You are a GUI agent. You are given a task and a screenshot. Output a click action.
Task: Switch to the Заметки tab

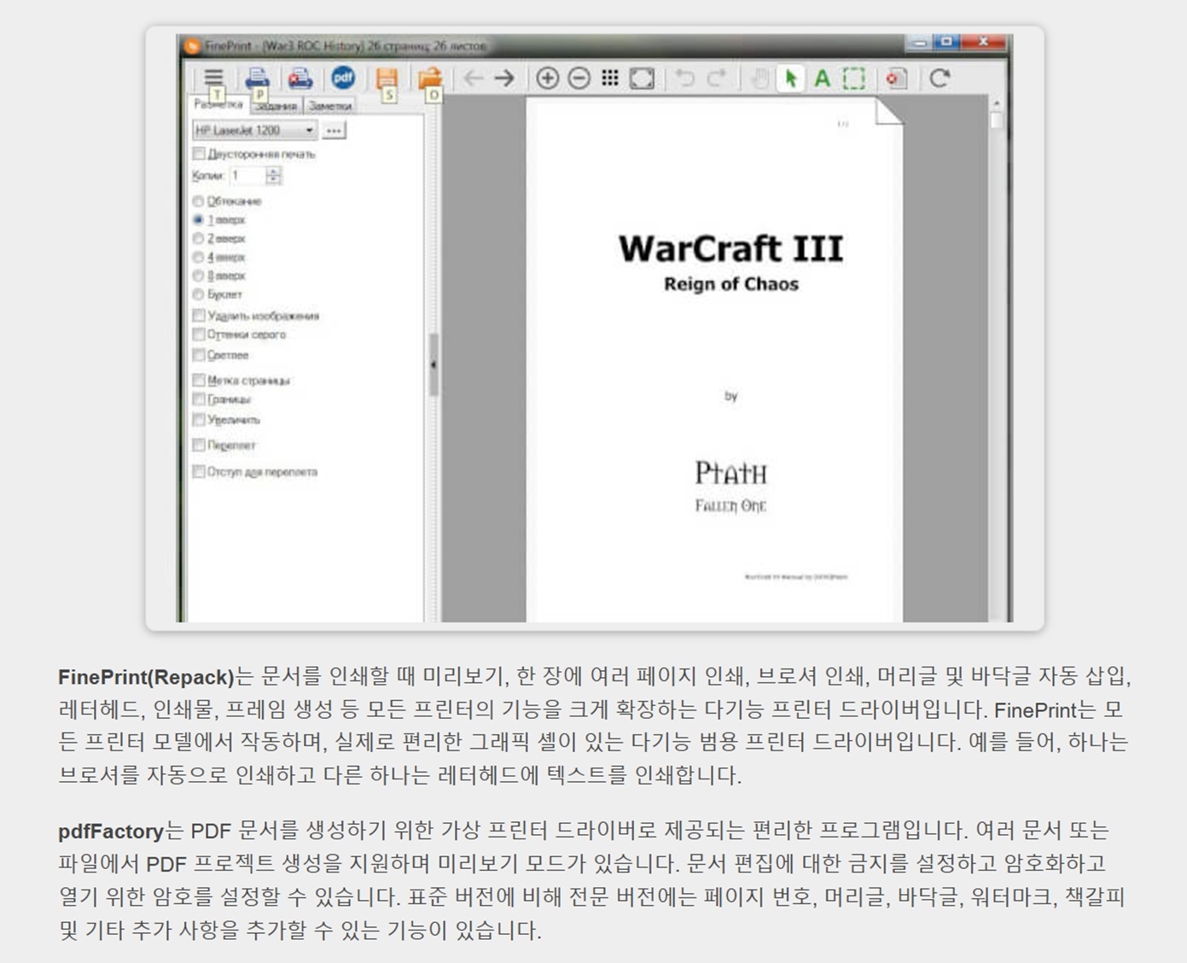click(x=330, y=106)
